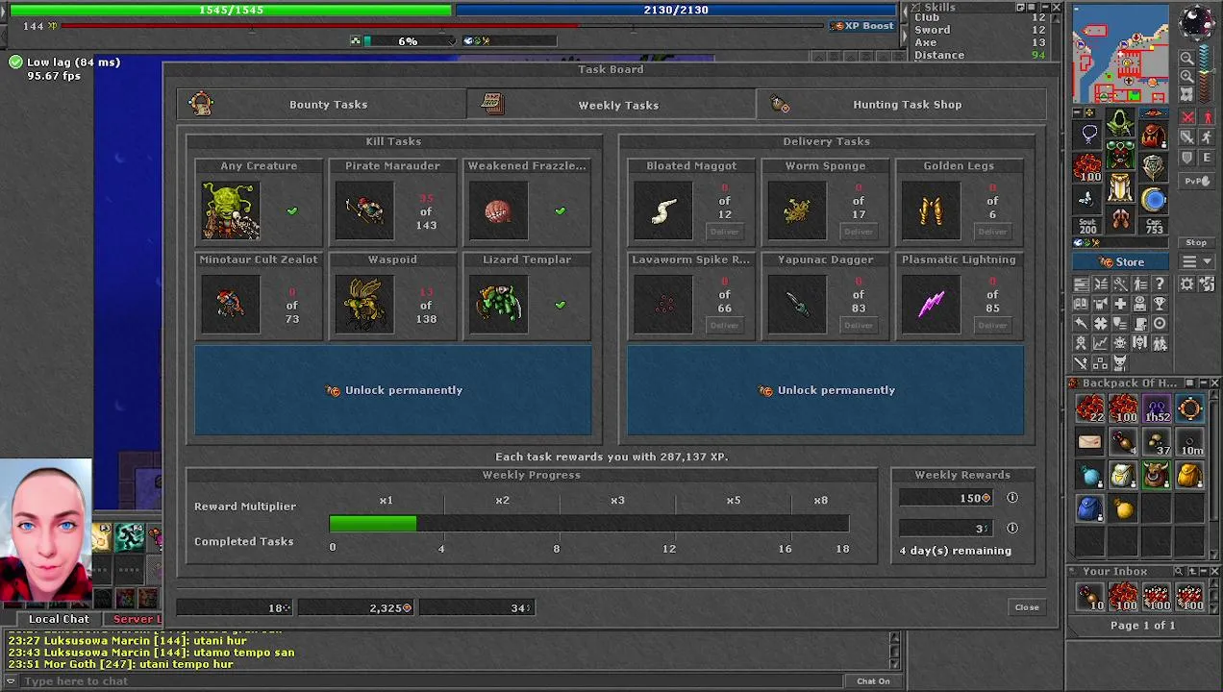Open the chat options dropdown arrow left of input
The image size is (1223, 692).
pos(11,681)
